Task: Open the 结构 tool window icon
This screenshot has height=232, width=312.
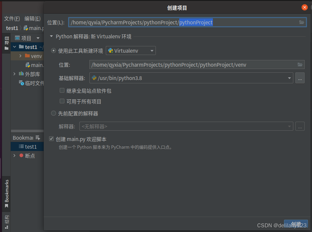Action: point(6,221)
